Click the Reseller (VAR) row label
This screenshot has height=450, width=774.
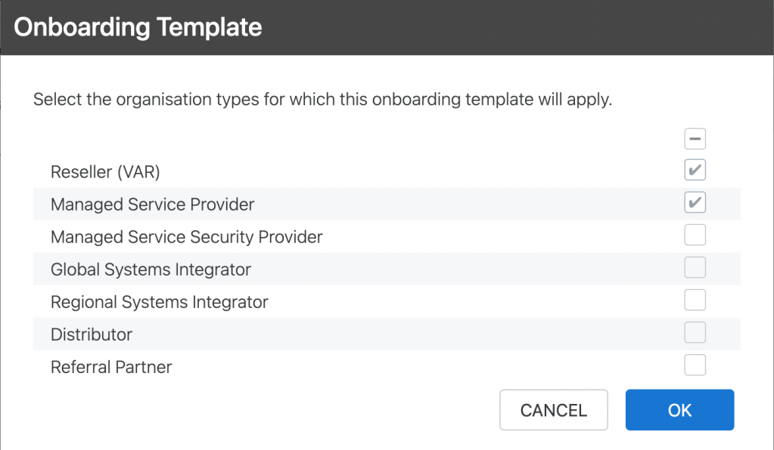[105, 172]
